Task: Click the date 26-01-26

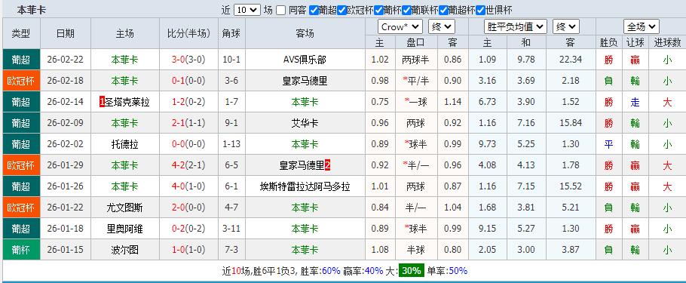Action: (x=65, y=186)
